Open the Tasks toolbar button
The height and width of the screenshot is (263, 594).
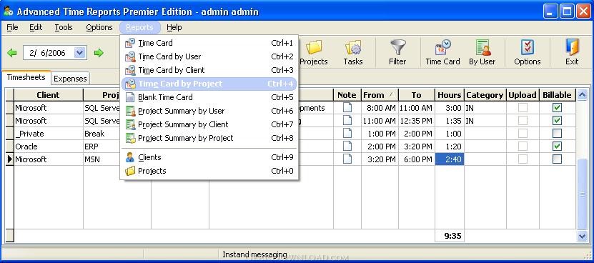[352, 52]
